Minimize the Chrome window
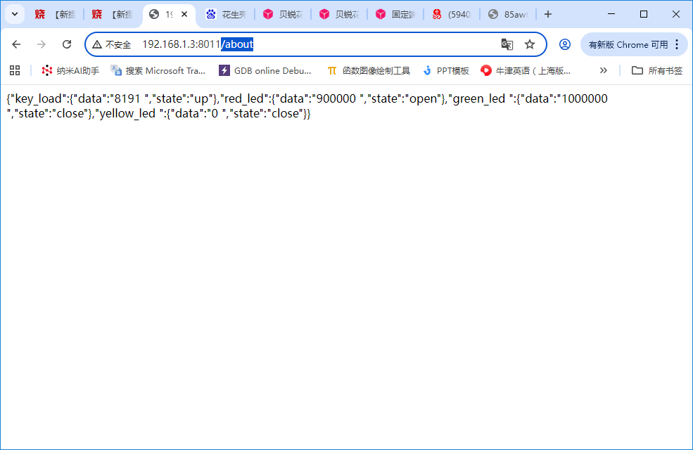 611,14
